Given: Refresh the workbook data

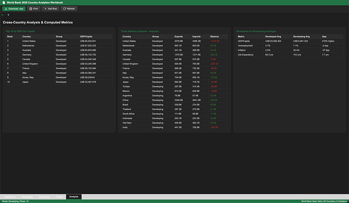Looking at the screenshot, I should pos(69,9).
